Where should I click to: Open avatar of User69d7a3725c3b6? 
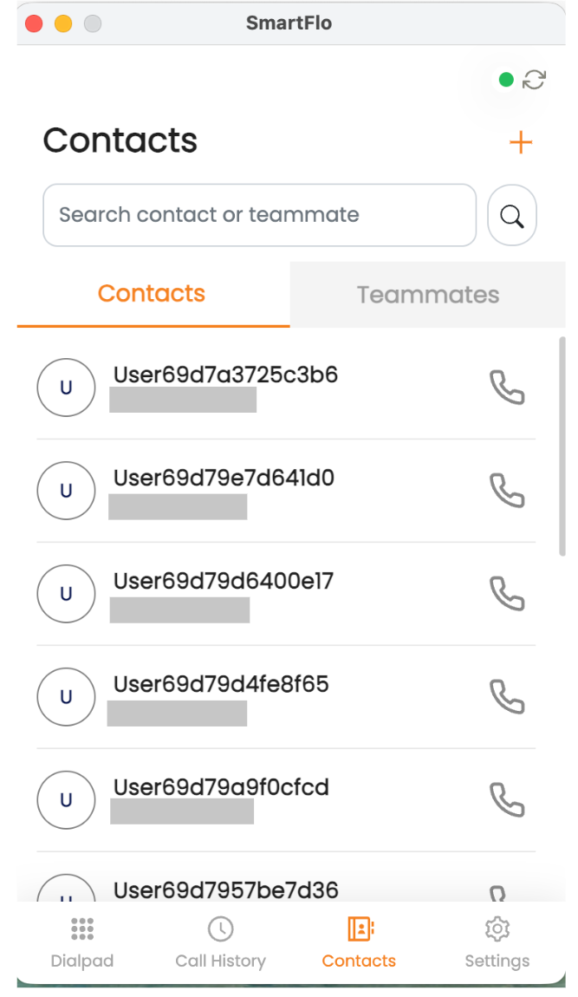(x=66, y=388)
